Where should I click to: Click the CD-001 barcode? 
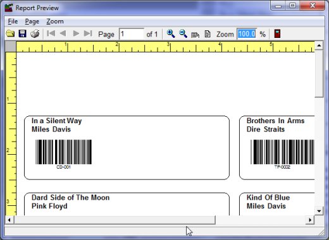63,152
